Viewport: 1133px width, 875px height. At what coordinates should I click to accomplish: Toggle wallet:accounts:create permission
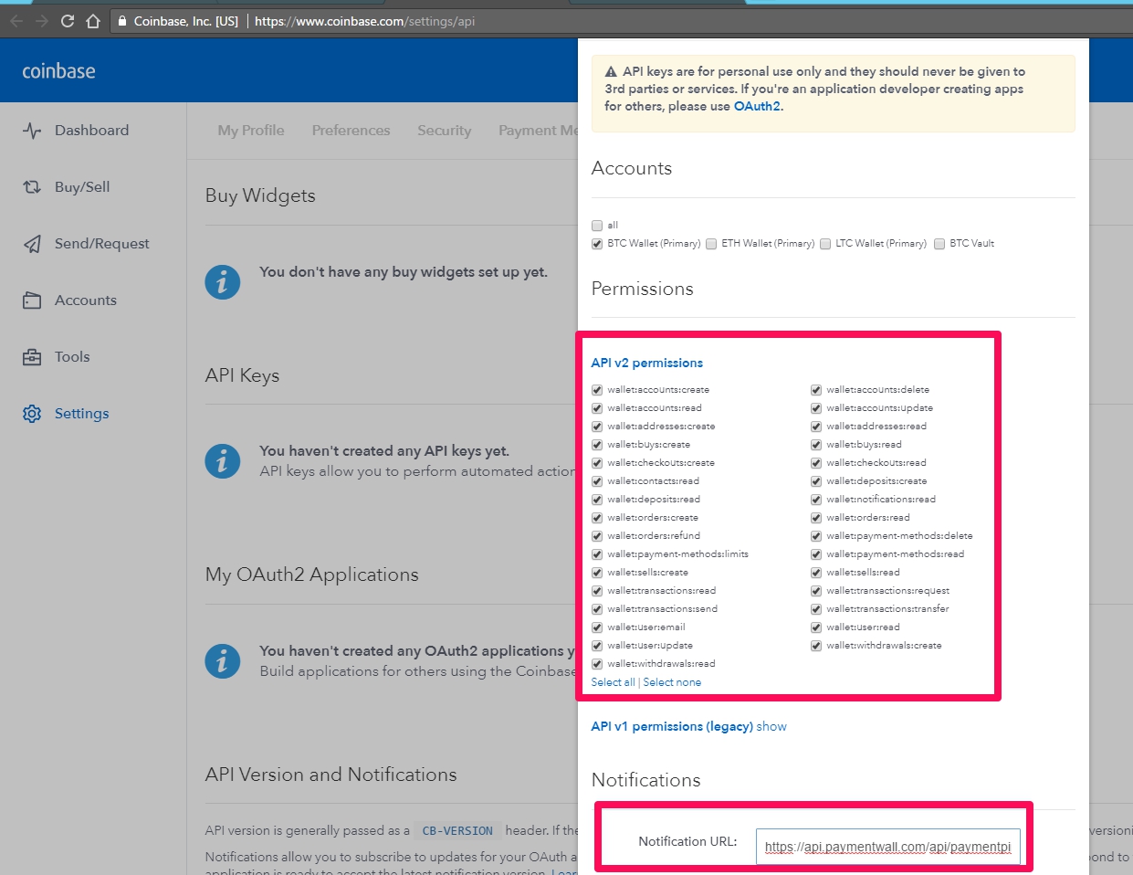597,390
